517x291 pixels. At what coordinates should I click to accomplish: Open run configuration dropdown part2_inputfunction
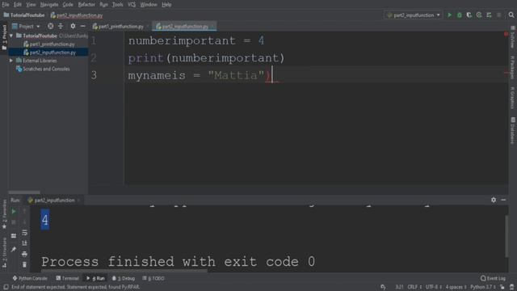pyautogui.click(x=414, y=15)
